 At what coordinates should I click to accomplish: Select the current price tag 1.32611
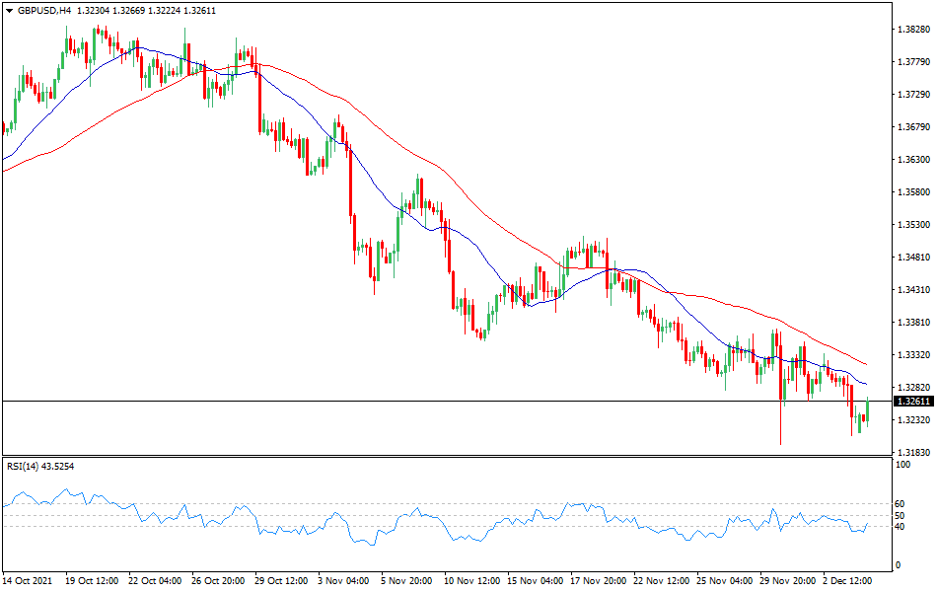913,402
